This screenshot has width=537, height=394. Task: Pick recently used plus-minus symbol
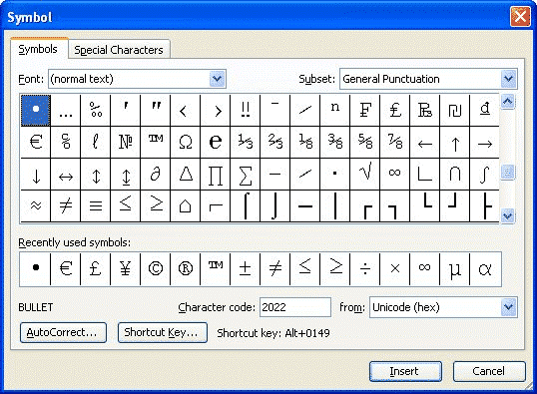[246, 269]
